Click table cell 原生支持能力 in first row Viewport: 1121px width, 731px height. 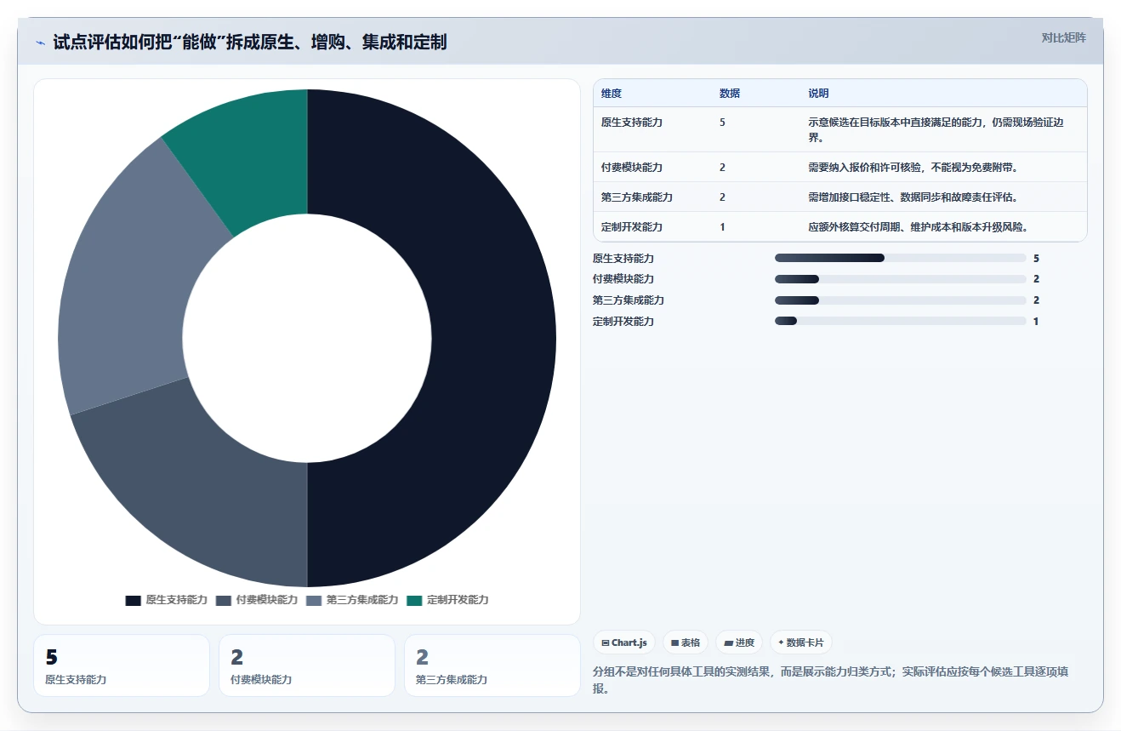coord(632,123)
